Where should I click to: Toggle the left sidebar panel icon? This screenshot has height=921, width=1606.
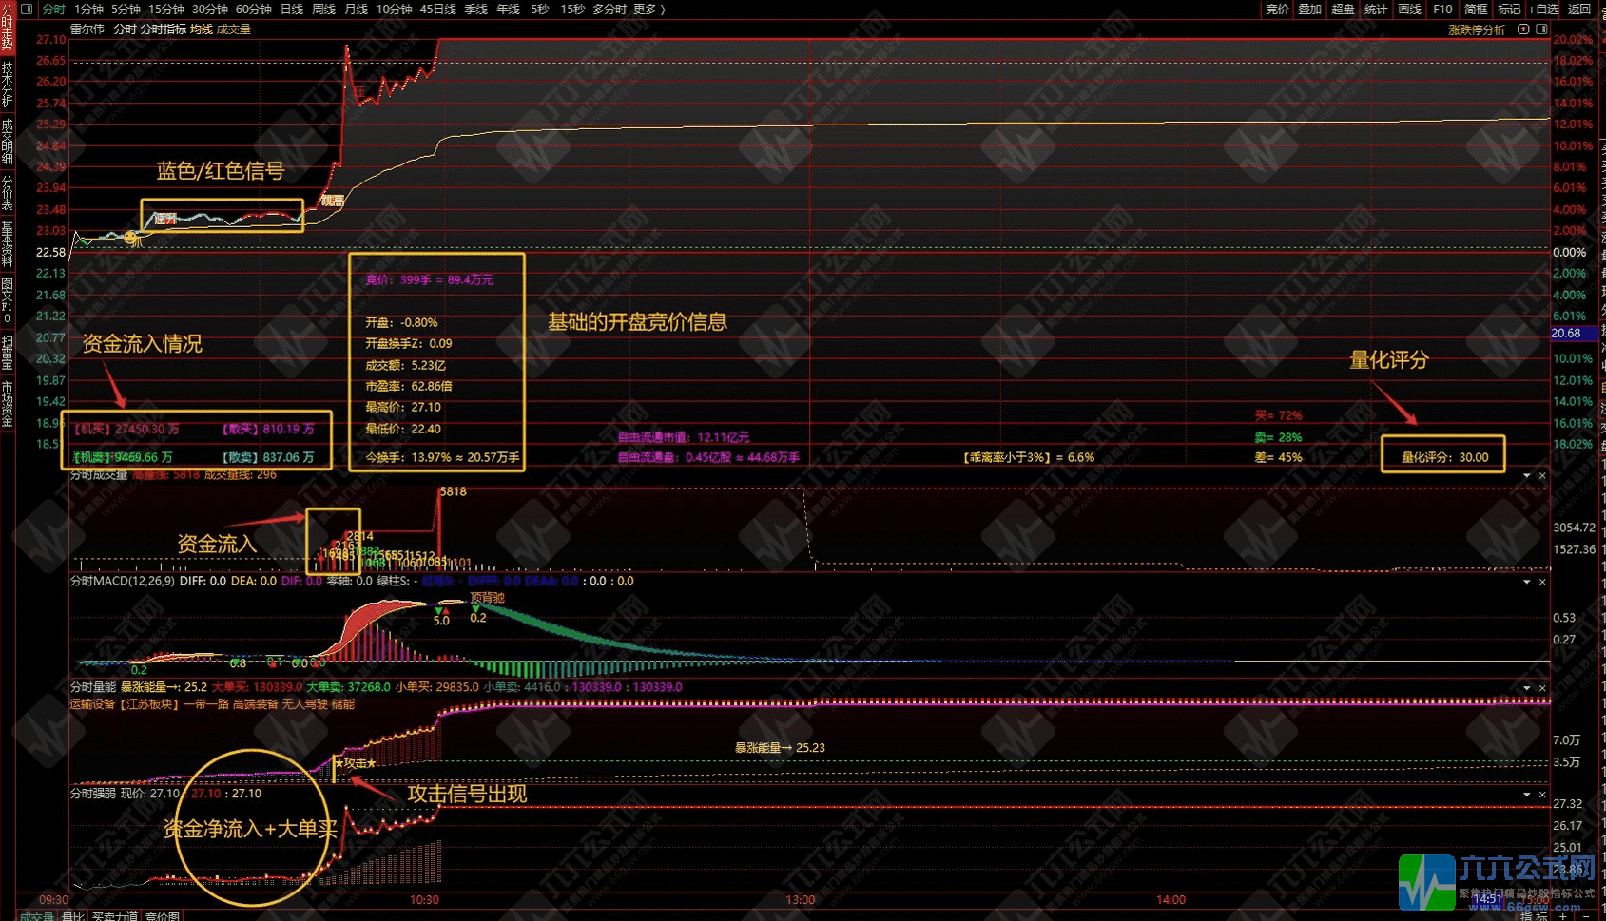(26, 10)
